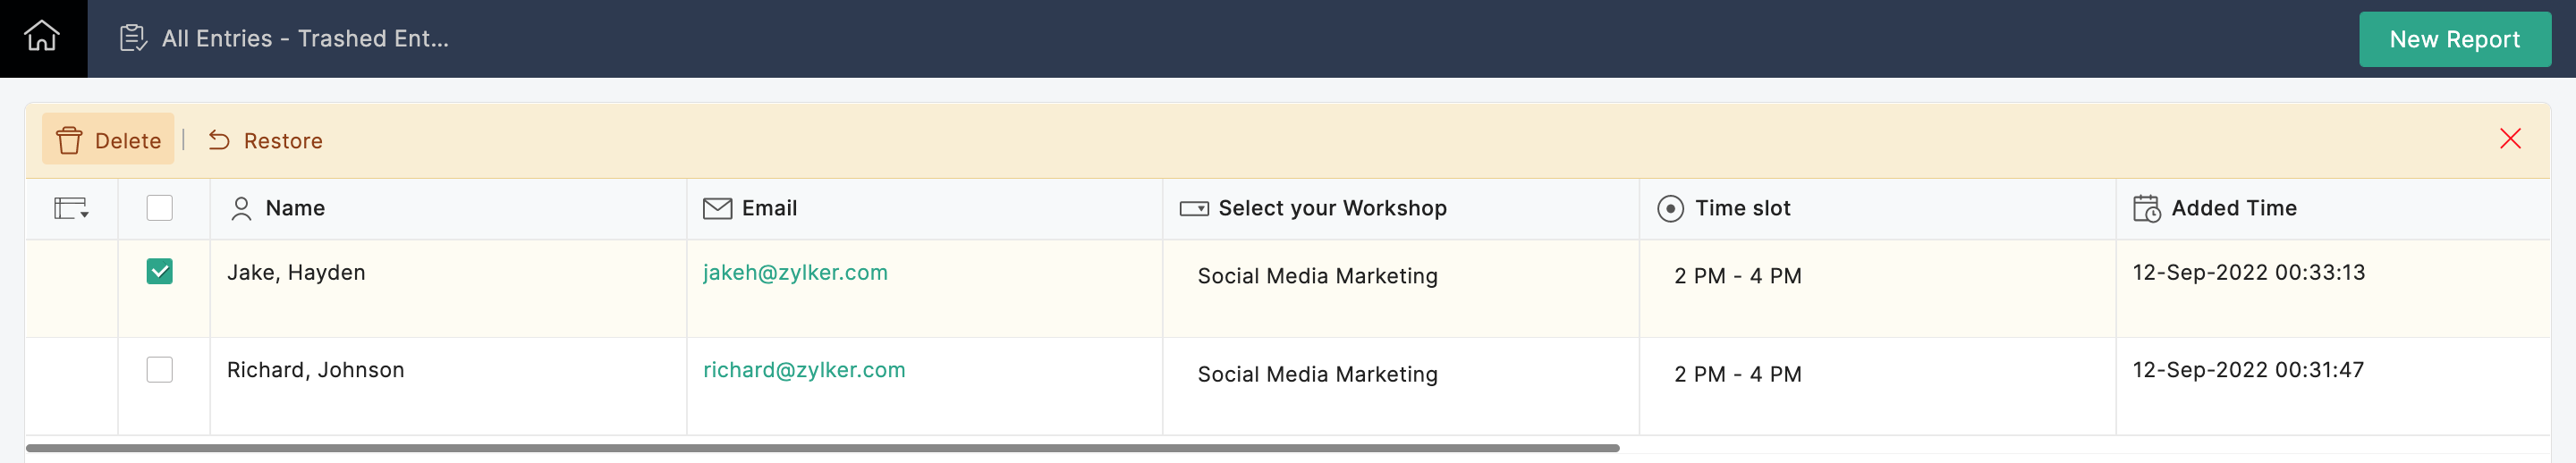The image size is (2576, 463).
Task: Click the radio icon beside Time slot
Action: click(1670, 208)
